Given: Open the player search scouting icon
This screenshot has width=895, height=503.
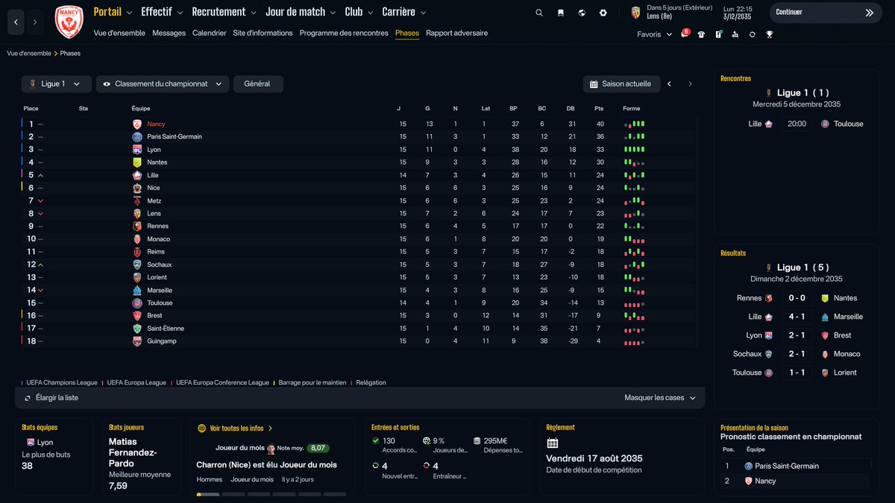Looking at the screenshot, I should point(735,34).
